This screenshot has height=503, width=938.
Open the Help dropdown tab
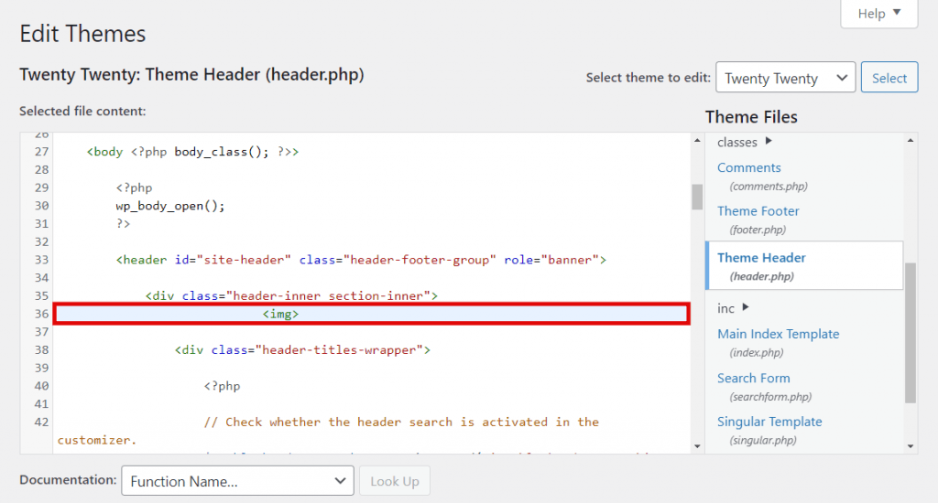[x=878, y=13]
